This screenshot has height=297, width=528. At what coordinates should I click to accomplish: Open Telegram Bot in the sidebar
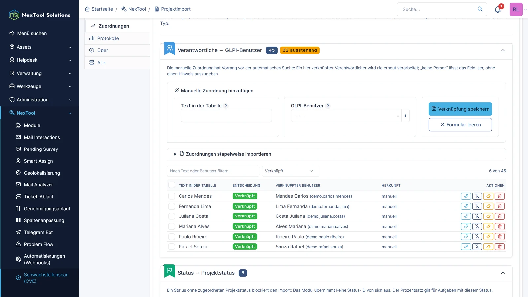click(x=38, y=232)
